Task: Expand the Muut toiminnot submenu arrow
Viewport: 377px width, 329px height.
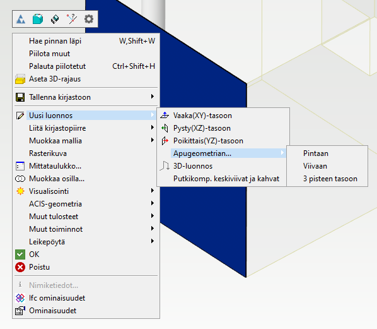Action: (x=152, y=229)
